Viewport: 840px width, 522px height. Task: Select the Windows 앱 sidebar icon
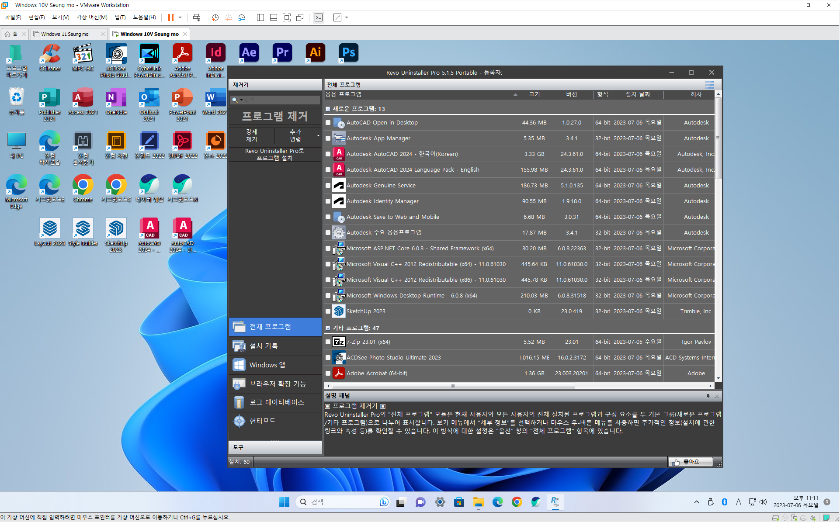[x=239, y=365]
